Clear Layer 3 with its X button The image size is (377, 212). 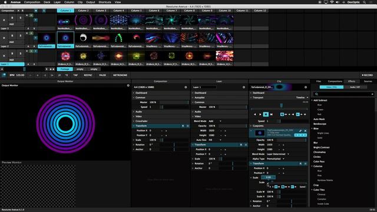(4, 20)
